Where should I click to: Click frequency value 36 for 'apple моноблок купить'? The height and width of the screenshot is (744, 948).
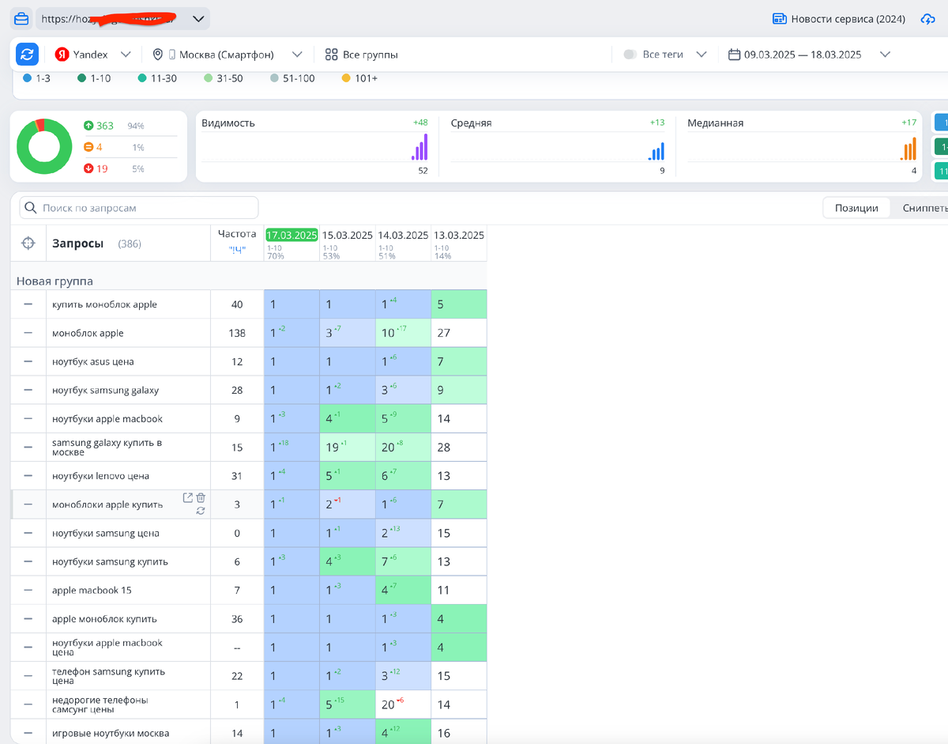[x=237, y=619]
